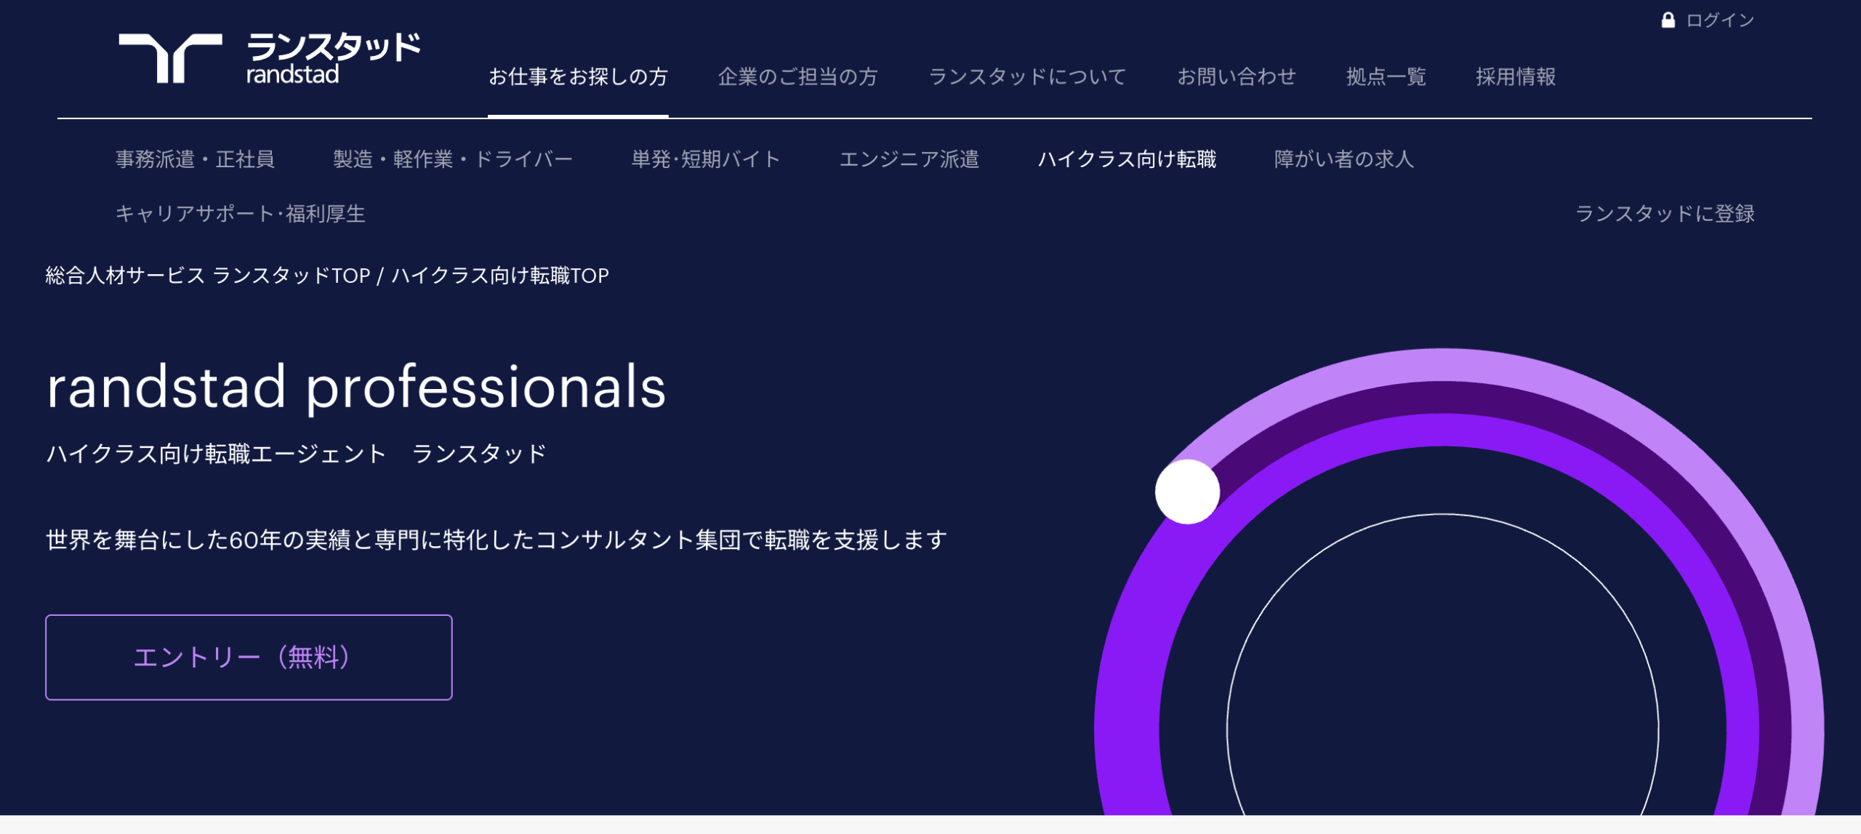Open 障がい者の求人 category
This screenshot has height=834, width=1861.
(x=1343, y=159)
